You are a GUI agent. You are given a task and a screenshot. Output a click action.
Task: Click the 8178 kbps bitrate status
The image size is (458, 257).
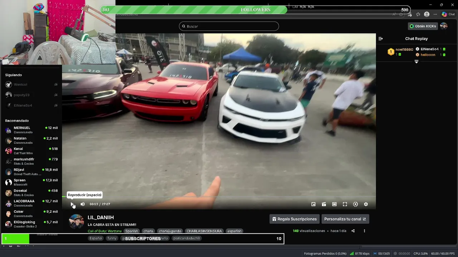360,253
